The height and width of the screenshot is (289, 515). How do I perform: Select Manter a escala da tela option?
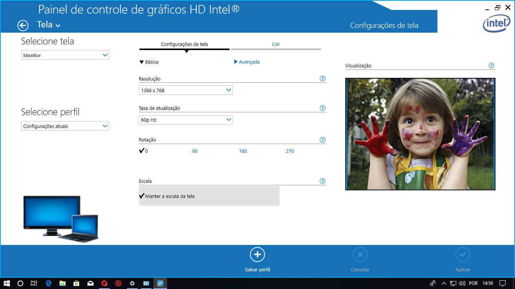click(209, 196)
